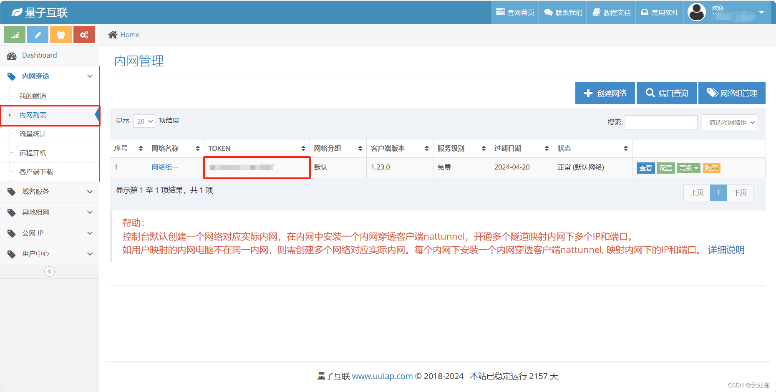Sort the table by 网络名称 column
The height and width of the screenshot is (392, 776).
point(175,149)
